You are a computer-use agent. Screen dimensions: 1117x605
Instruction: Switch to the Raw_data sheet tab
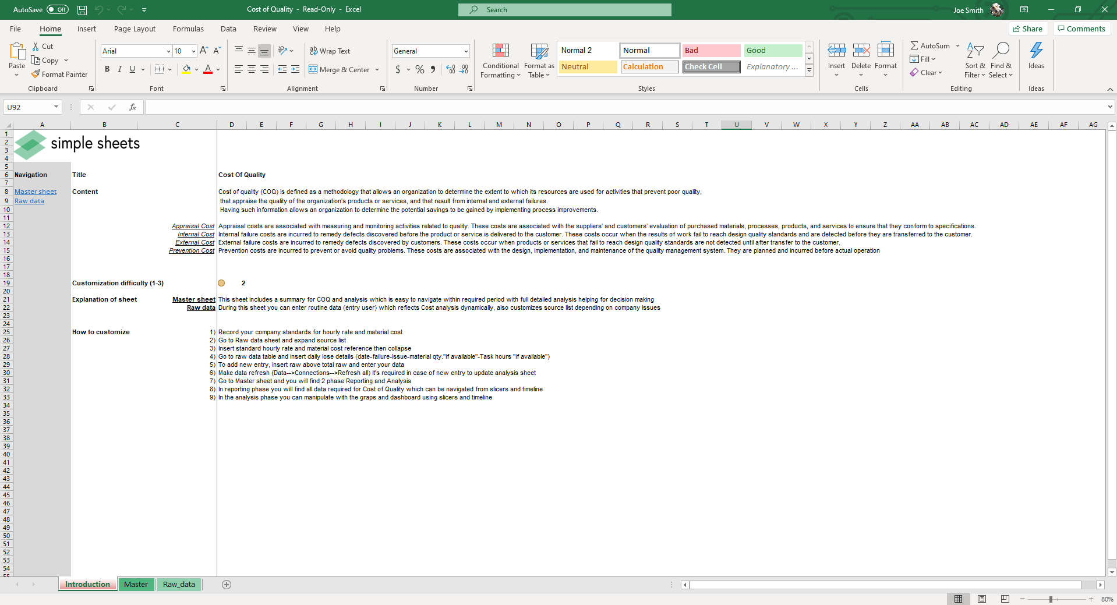coord(179,585)
